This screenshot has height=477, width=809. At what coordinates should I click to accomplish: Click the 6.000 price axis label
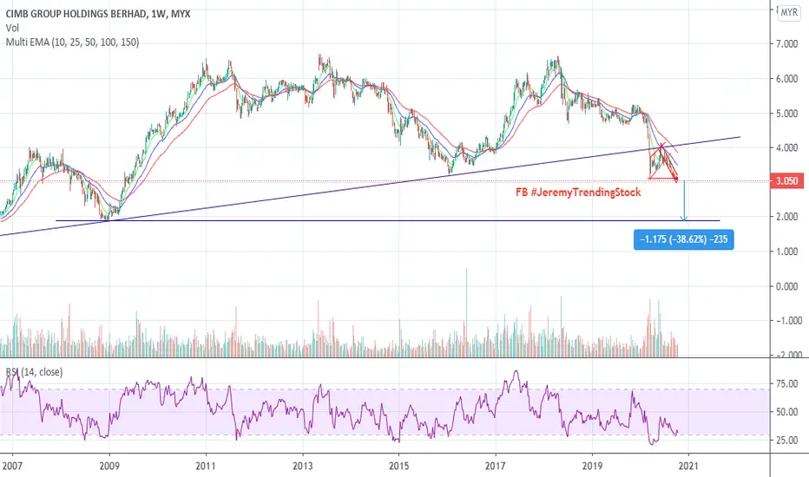pos(786,79)
